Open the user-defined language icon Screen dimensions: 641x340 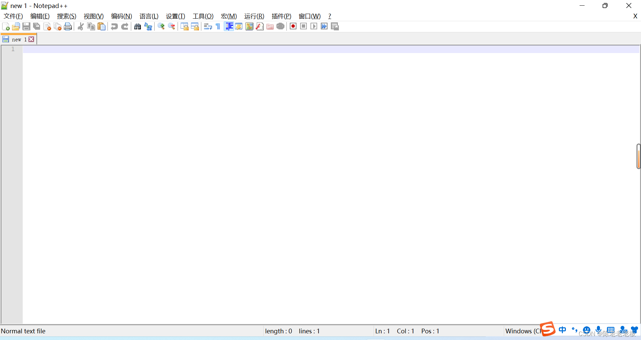pyautogui.click(x=239, y=26)
